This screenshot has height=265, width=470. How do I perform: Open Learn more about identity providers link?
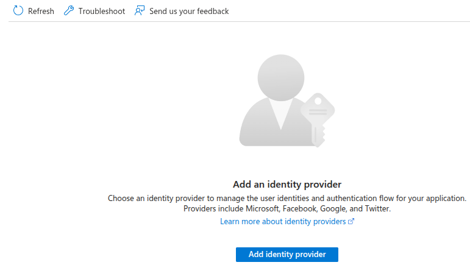283,222
